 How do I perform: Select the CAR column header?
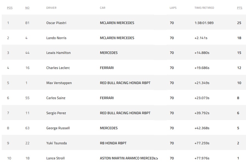[102, 8]
